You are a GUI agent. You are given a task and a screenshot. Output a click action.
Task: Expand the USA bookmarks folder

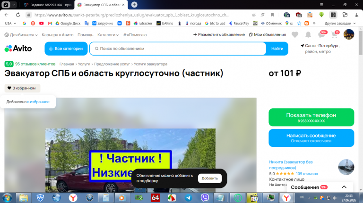point(10,23)
